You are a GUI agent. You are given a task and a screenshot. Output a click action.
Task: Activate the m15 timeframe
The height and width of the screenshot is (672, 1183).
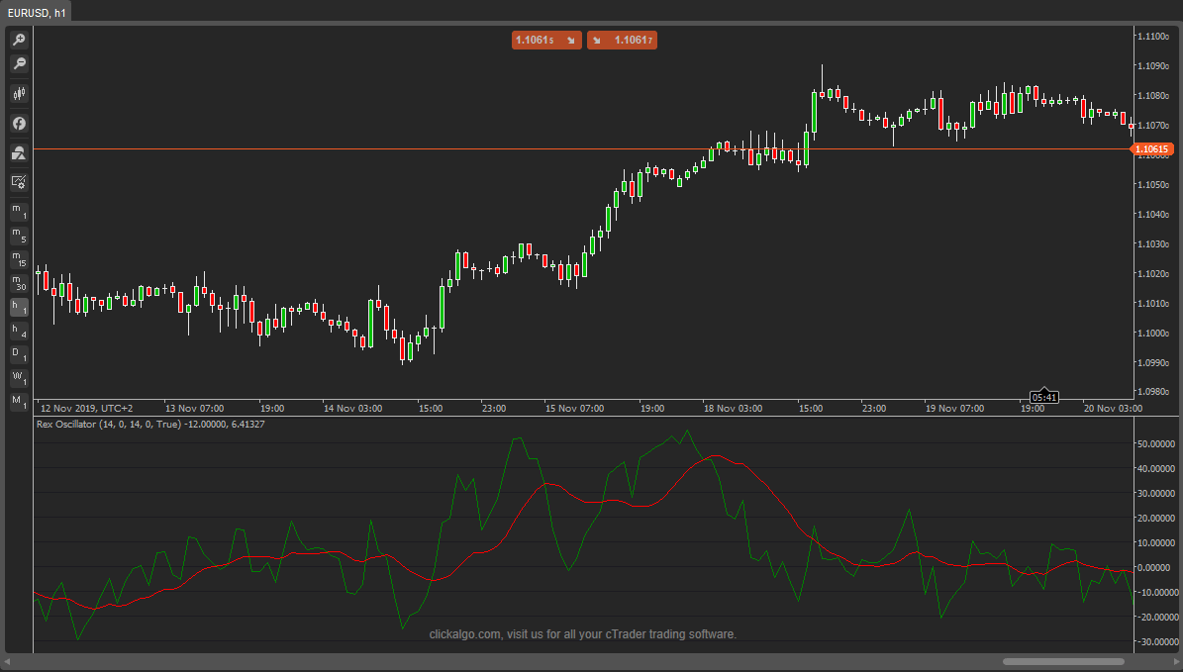coord(17,259)
